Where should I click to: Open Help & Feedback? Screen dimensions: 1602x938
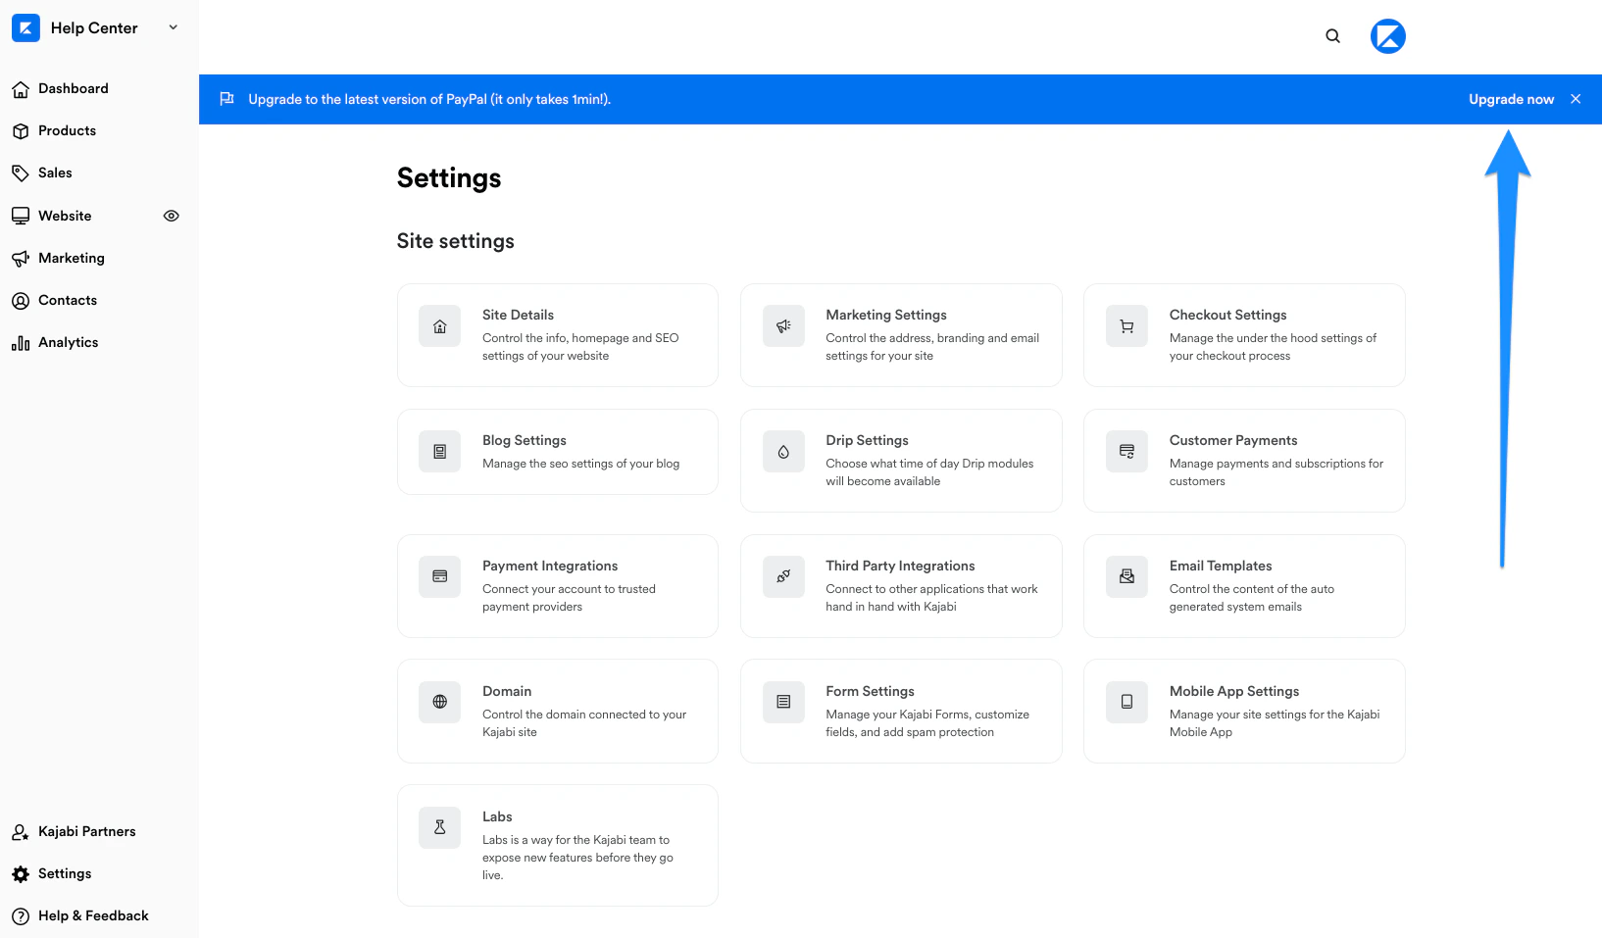click(92, 915)
